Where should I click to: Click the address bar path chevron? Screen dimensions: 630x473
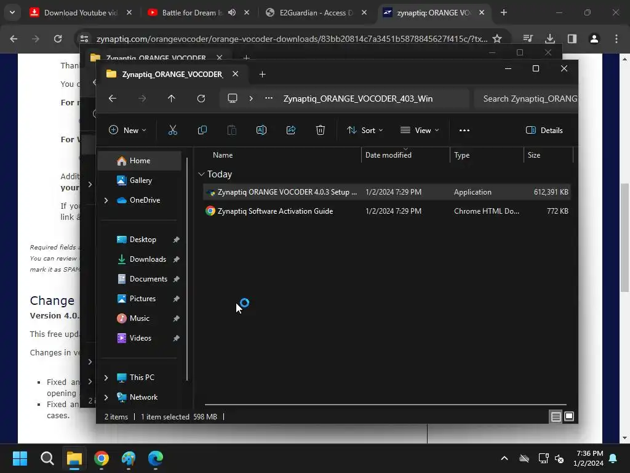point(251,99)
